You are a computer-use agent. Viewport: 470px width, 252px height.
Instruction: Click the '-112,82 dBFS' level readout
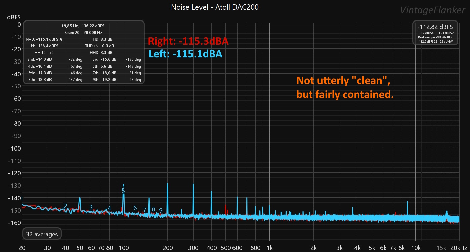point(435,27)
